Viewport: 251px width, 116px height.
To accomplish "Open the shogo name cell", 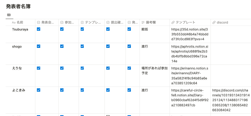I will [x=17, y=47].
